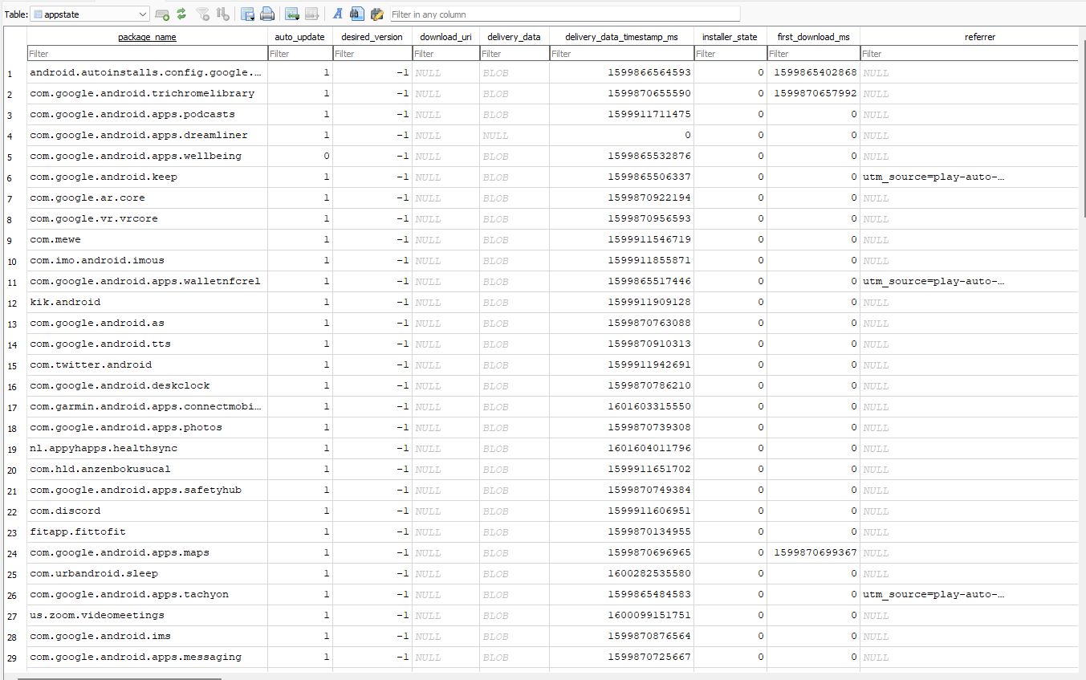Select cell com.mewe
The width and height of the screenshot is (1086, 680).
tap(147, 239)
